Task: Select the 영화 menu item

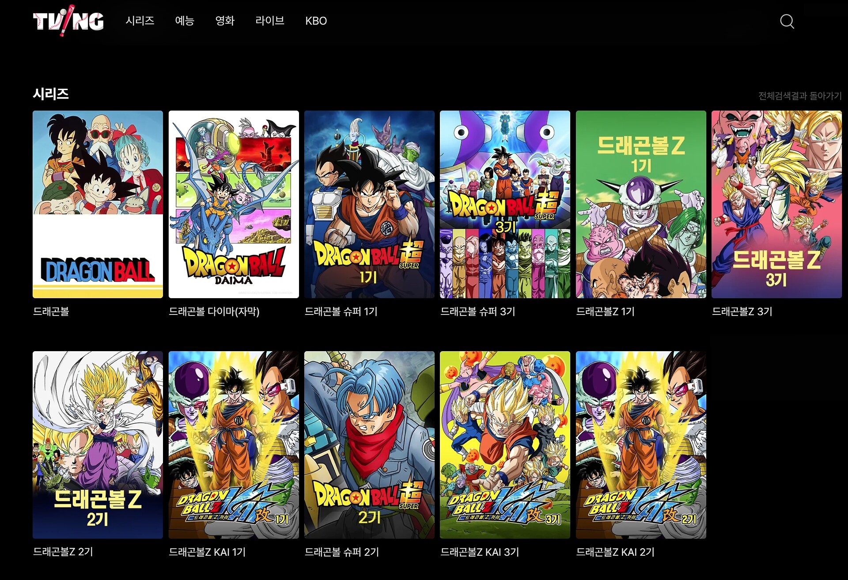Action: point(224,21)
